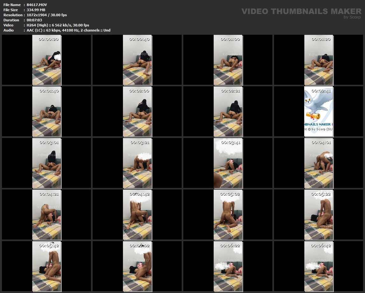This screenshot has height=293, width=365.
Task: Click the thumbnail at timestamp 00:05:02
Action: (228, 215)
